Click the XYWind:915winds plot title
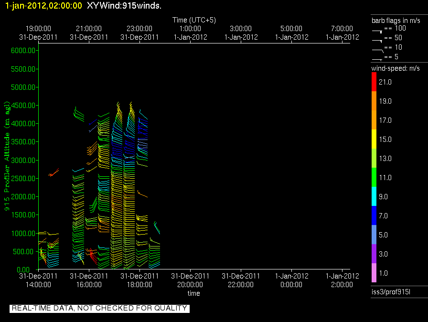This screenshot has width=428, height=322. tap(124, 6)
